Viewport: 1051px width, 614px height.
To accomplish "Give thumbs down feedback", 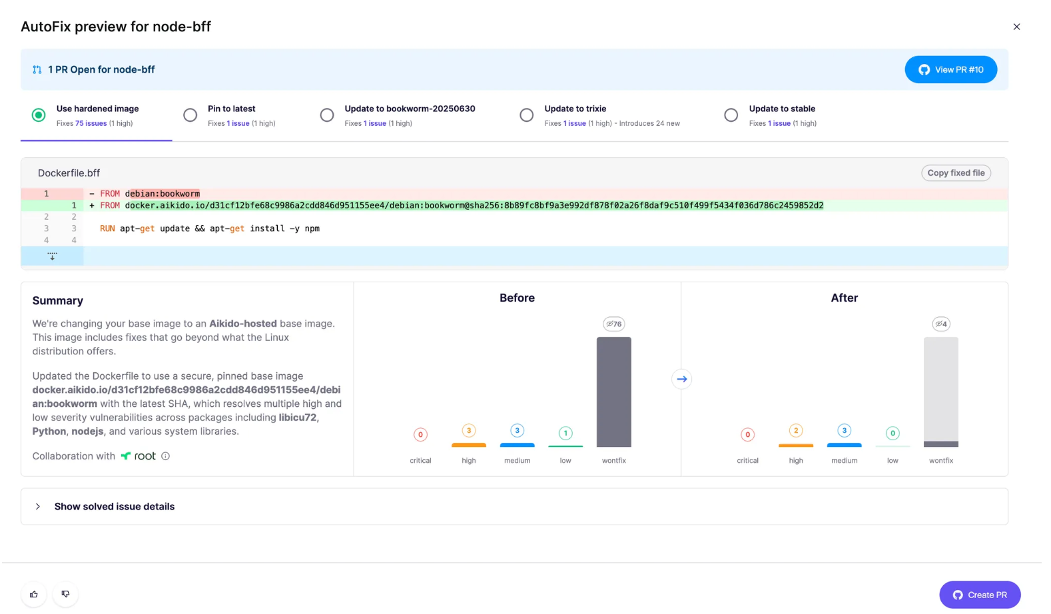I will tap(65, 594).
